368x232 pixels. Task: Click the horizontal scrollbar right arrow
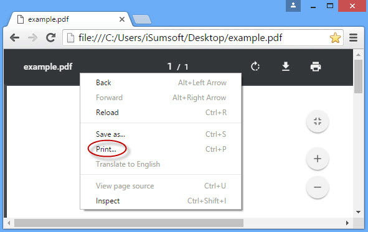click(x=347, y=223)
